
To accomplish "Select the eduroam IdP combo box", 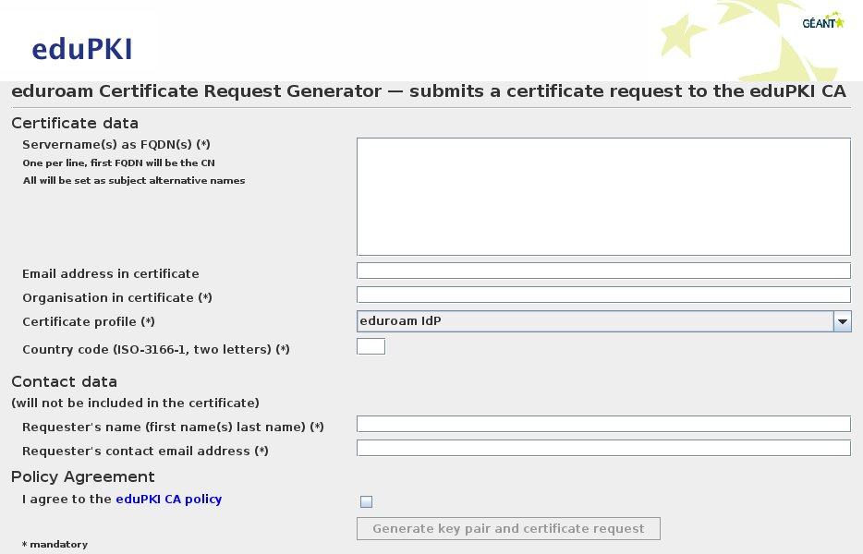I will 603,321.
